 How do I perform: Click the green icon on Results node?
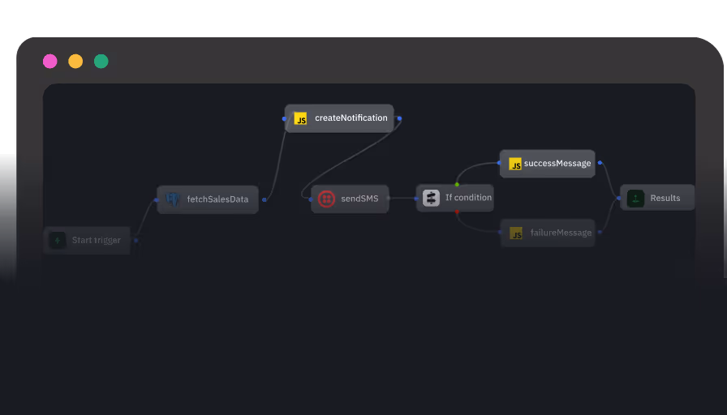(635, 198)
